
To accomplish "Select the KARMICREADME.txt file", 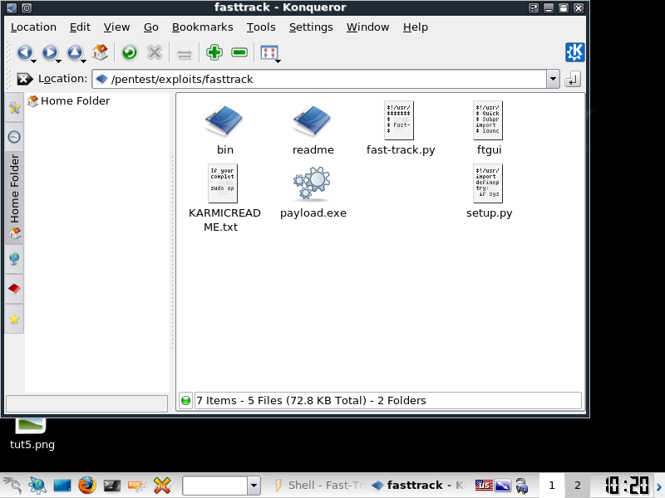I will [x=224, y=198].
